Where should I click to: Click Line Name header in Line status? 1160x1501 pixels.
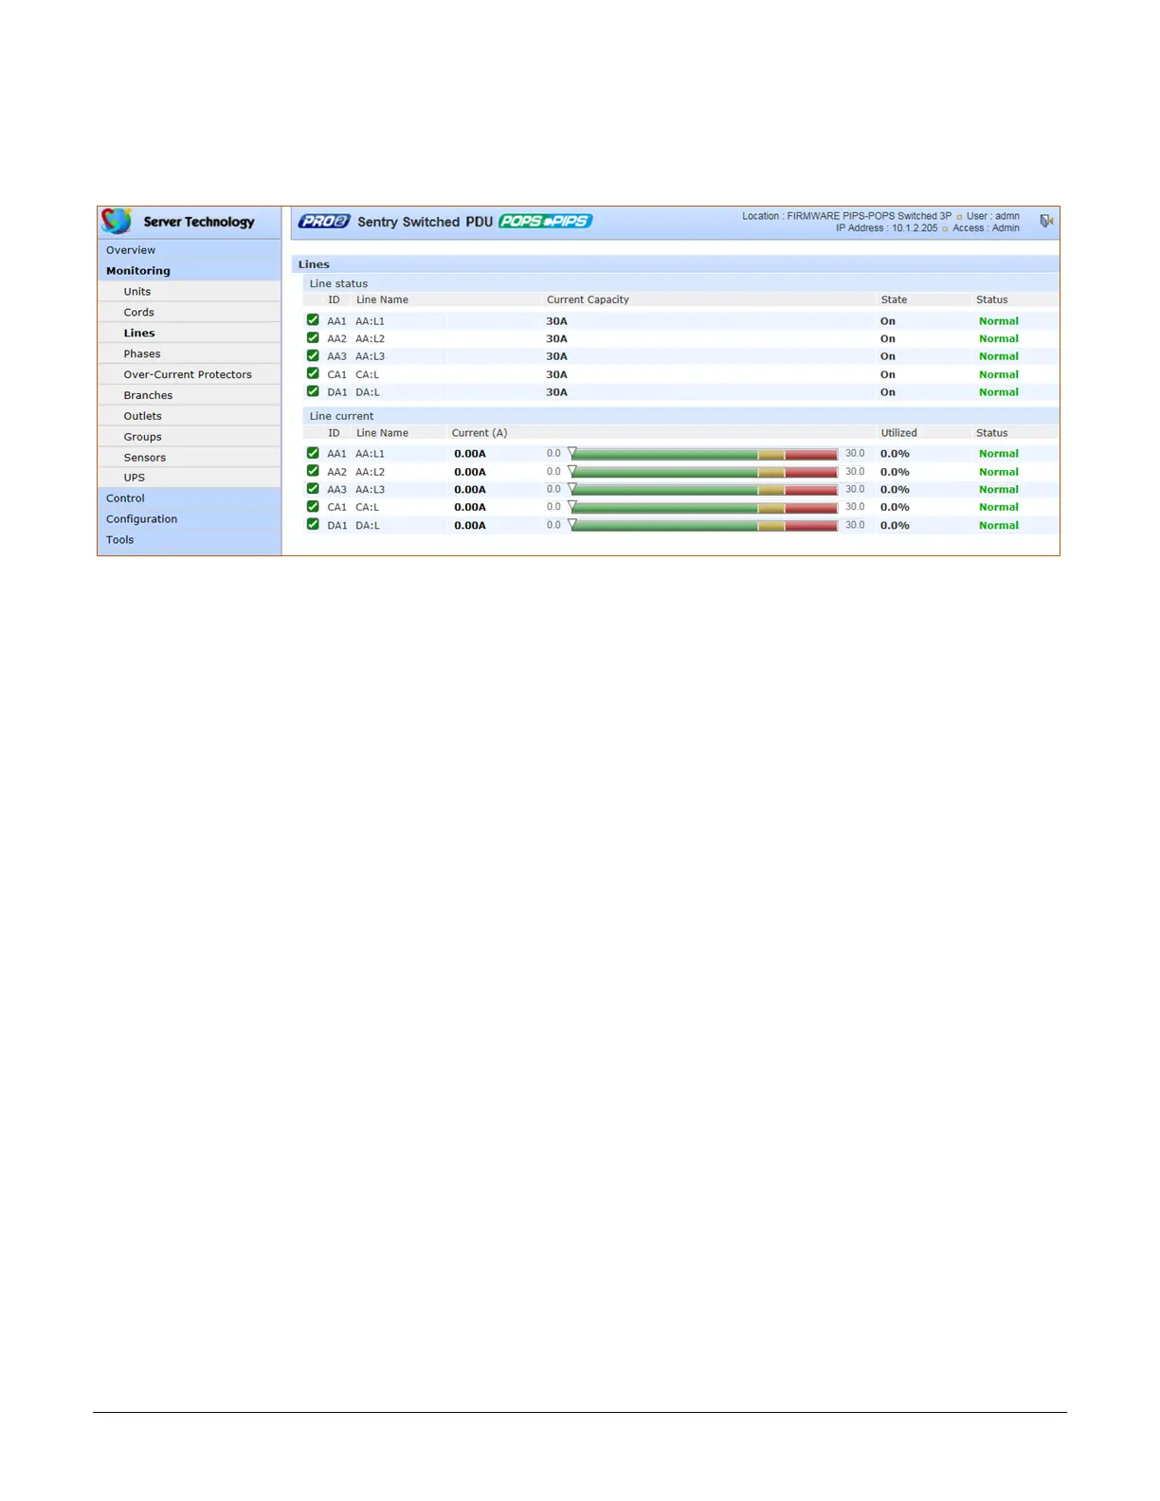click(382, 299)
